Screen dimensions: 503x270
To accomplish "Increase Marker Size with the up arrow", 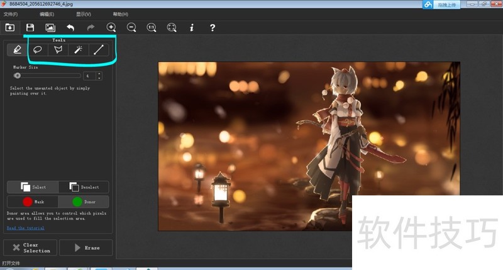I will (99, 74).
